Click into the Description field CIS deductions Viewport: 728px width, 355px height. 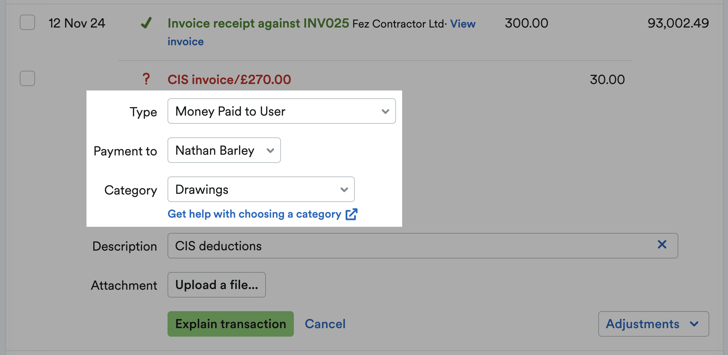tap(423, 246)
